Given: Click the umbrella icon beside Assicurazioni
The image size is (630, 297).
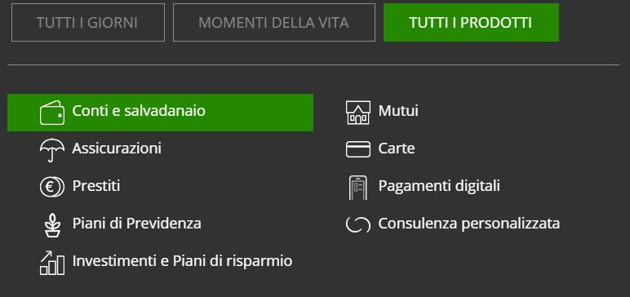Looking at the screenshot, I should point(52,150).
